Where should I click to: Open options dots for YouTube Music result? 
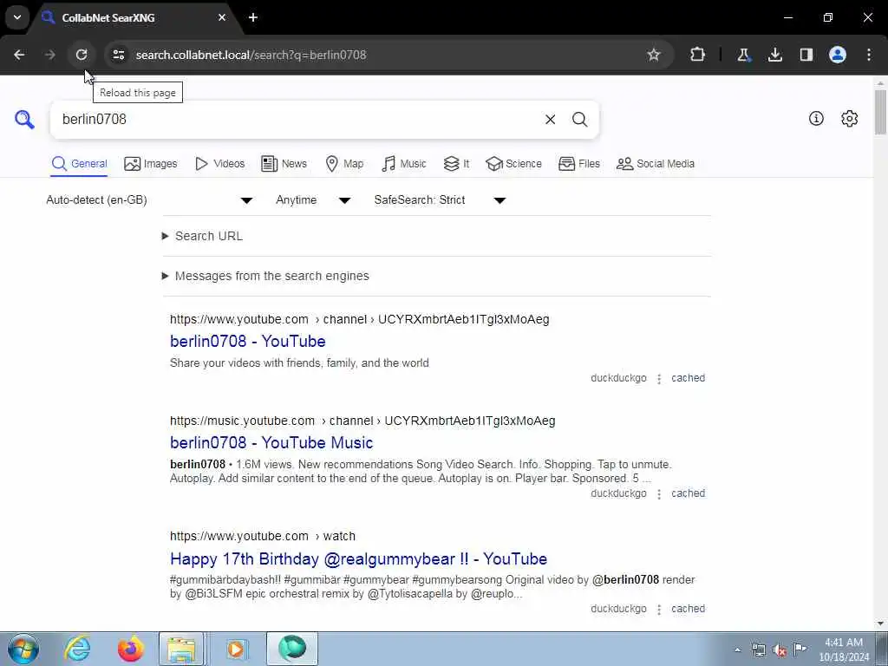[659, 494]
